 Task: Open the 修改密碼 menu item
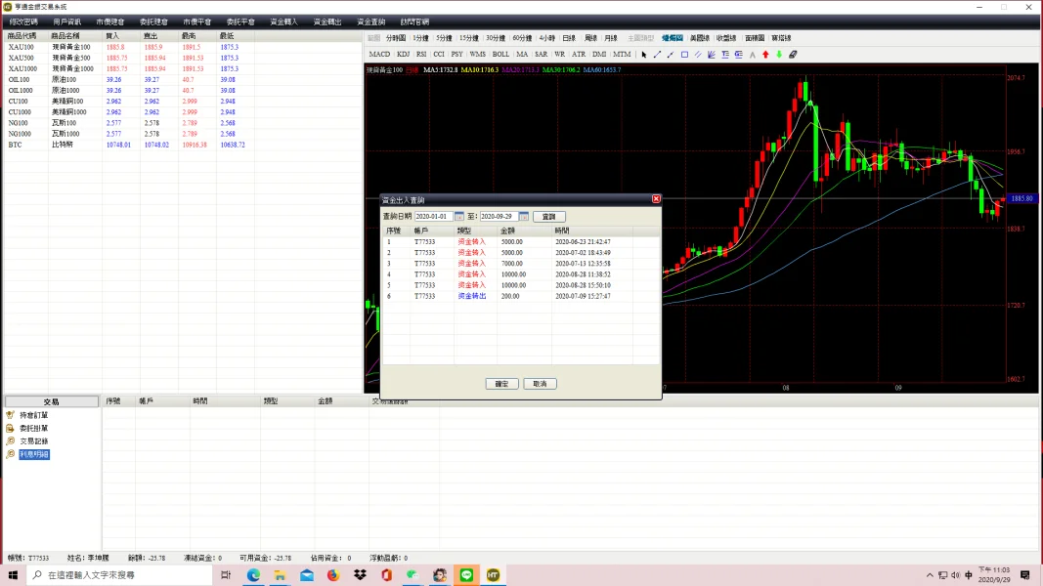click(x=23, y=21)
